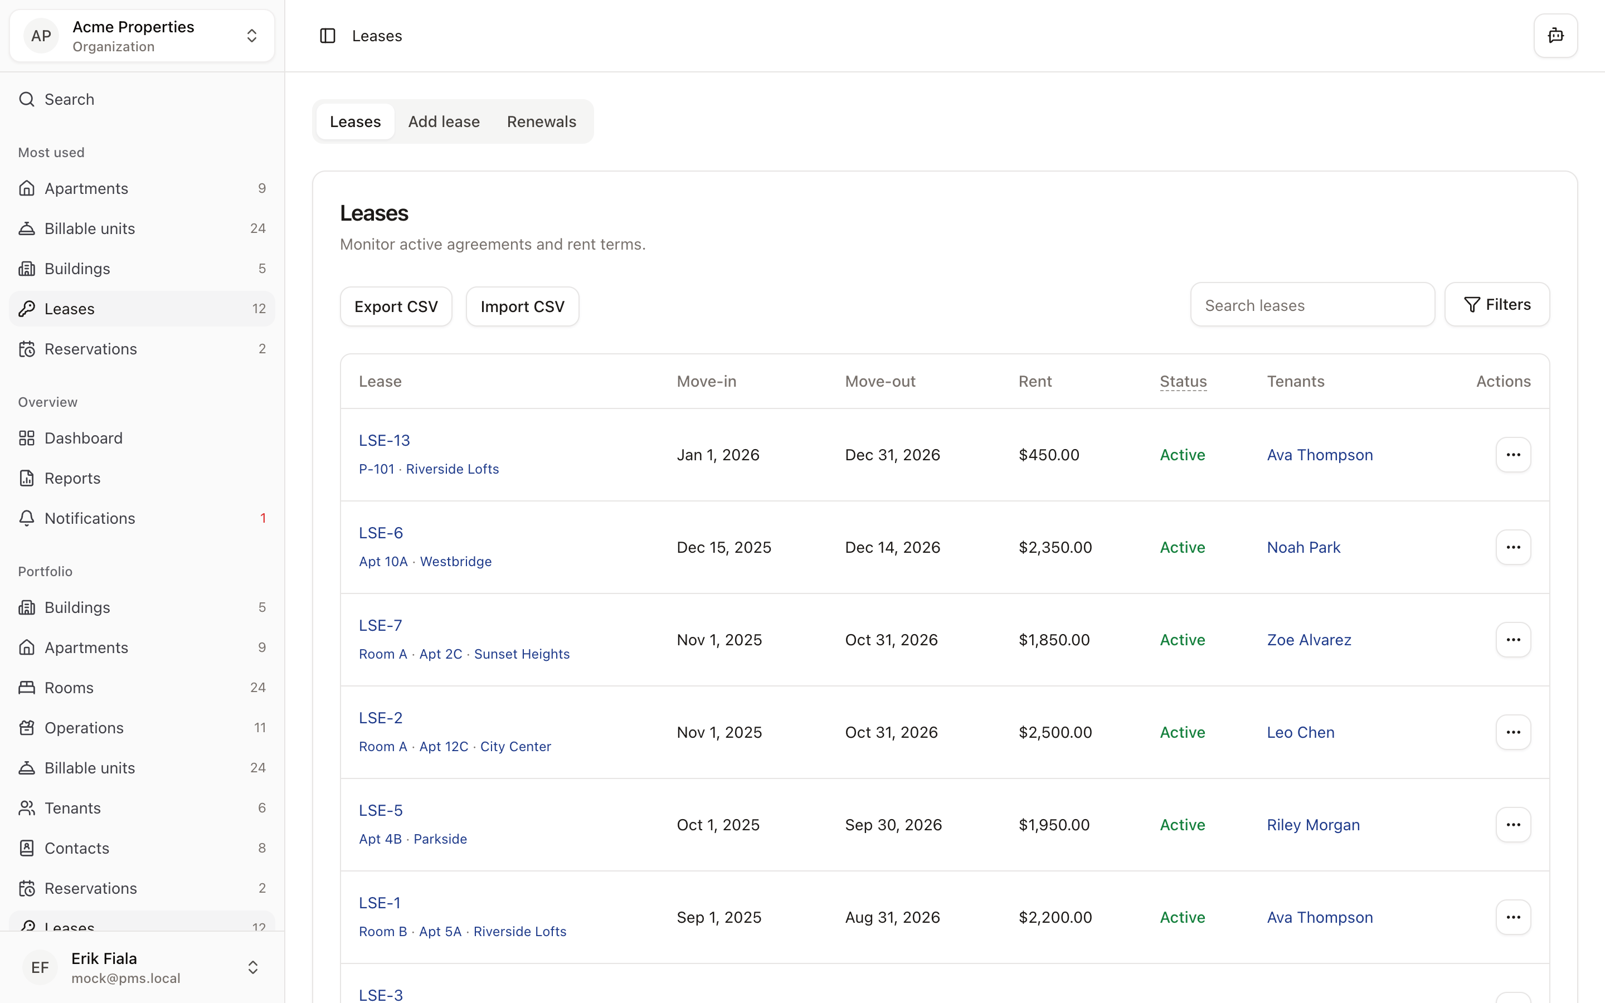The height and width of the screenshot is (1003, 1605).
Task: Open the Filters panel
Action: click(1497, 304)
